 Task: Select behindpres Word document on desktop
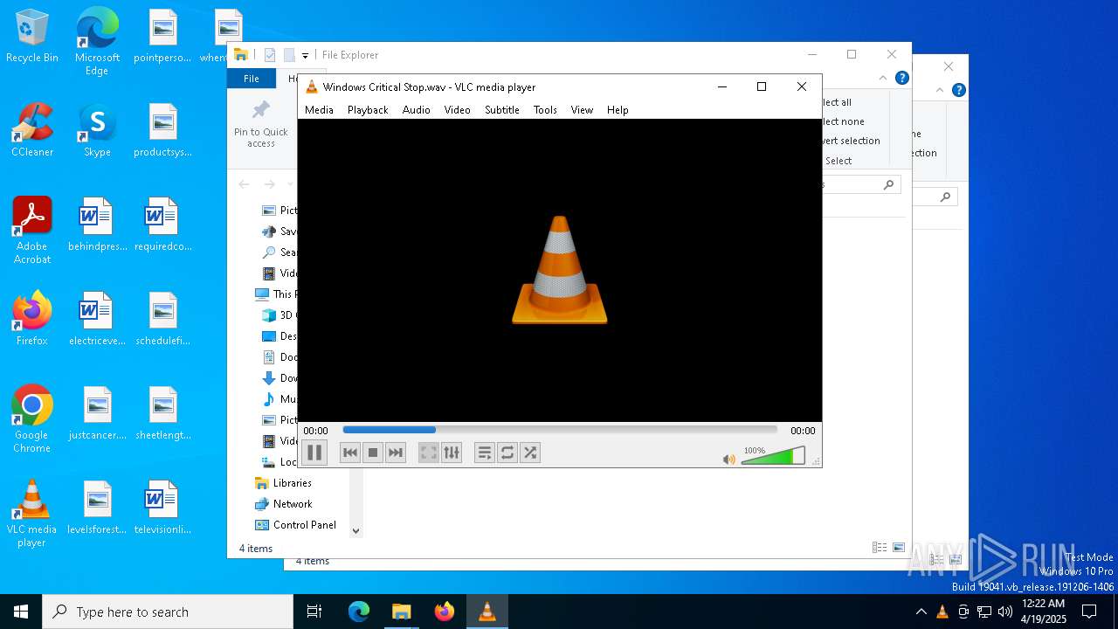[x=97, y=225]
